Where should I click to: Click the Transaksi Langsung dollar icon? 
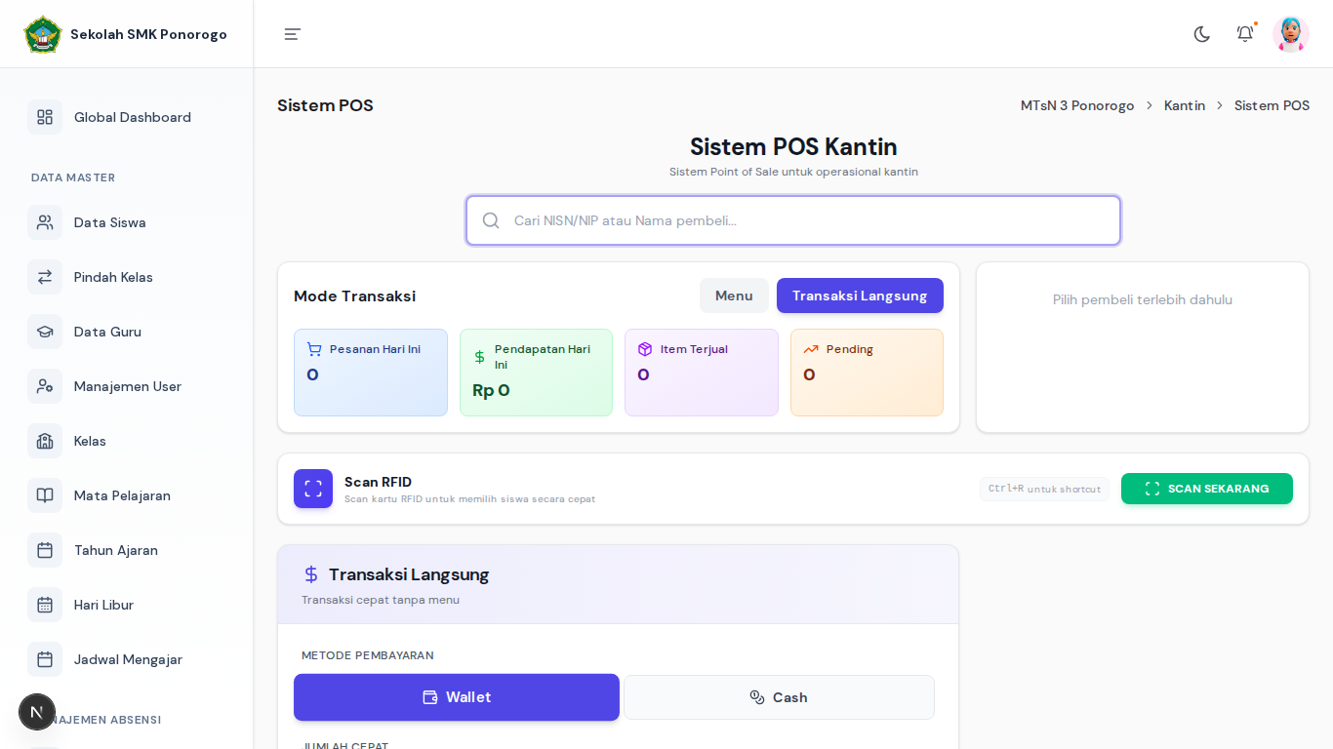[x=311, y=574]
